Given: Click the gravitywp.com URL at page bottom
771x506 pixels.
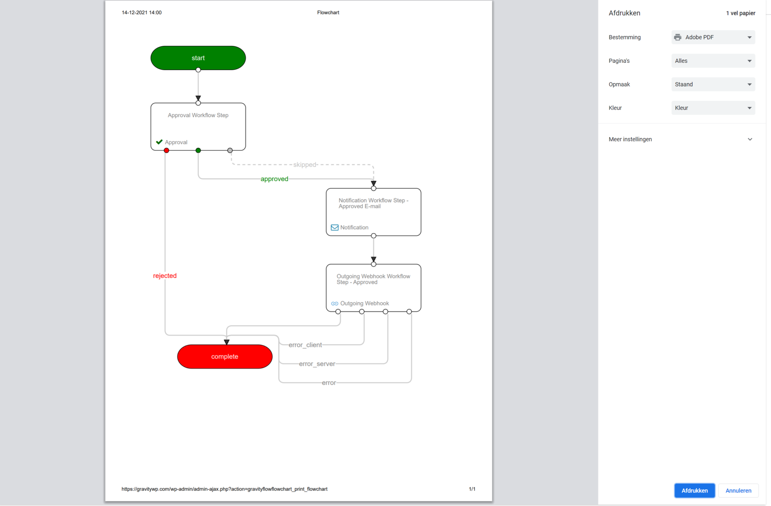Looking at the screenshot, I should pos(224,489).
